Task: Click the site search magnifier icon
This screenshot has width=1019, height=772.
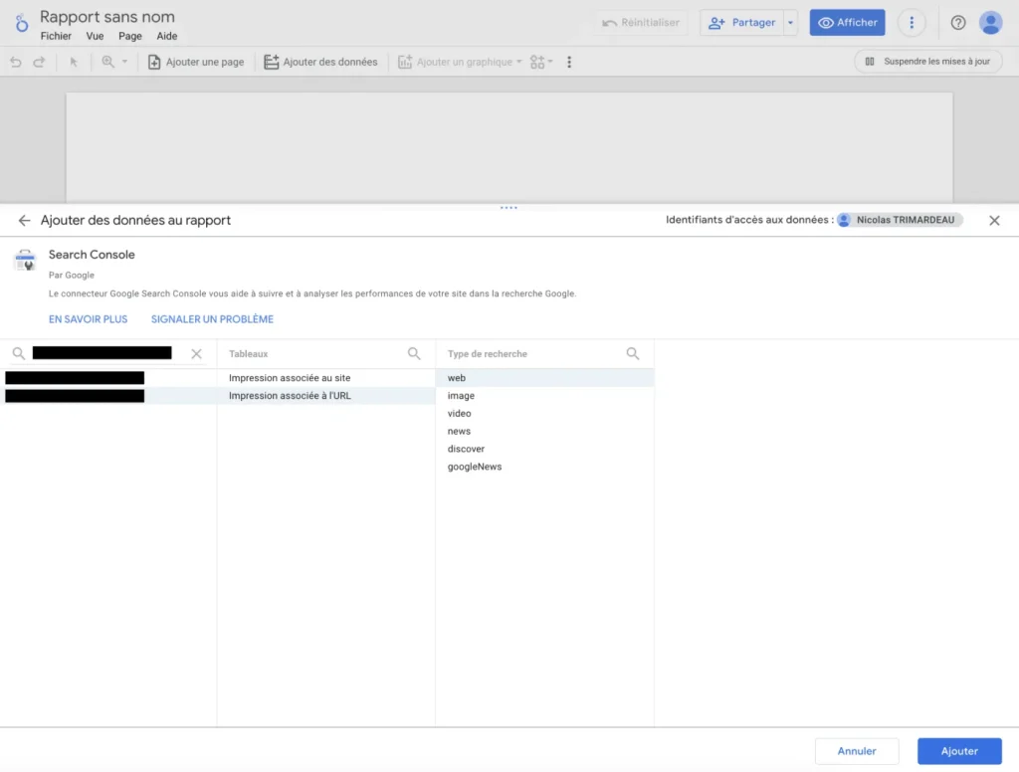Action: pos(19,353)
